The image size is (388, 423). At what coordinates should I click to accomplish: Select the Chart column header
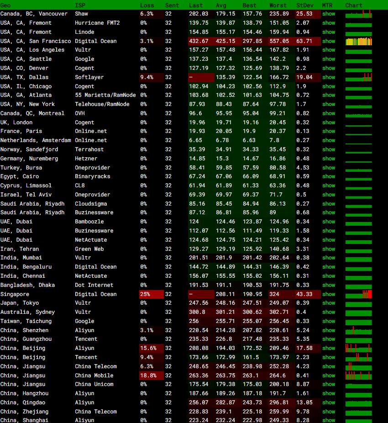pos(354,5)
